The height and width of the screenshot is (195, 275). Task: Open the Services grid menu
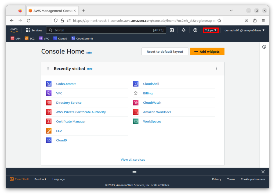34,30
